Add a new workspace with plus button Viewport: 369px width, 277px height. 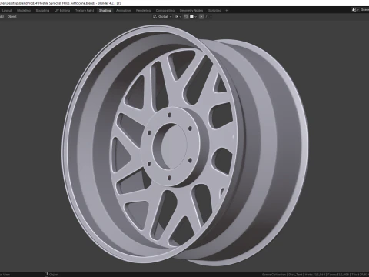click(227, 11)
